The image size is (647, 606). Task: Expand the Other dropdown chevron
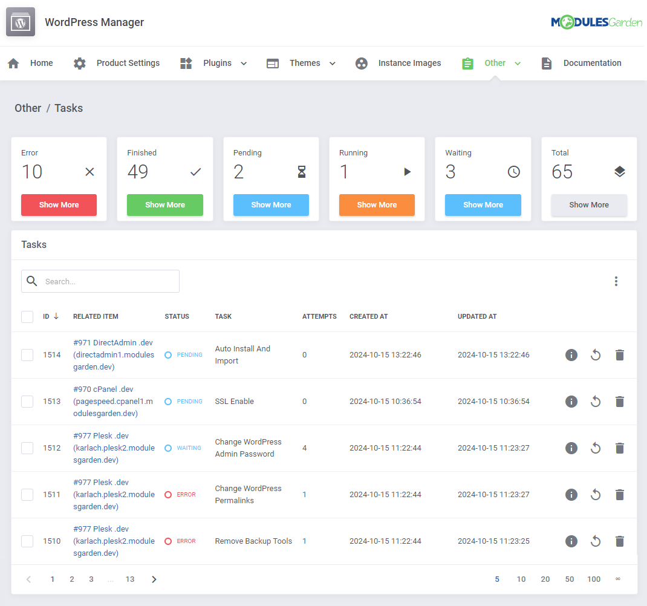tap(518, 64)
